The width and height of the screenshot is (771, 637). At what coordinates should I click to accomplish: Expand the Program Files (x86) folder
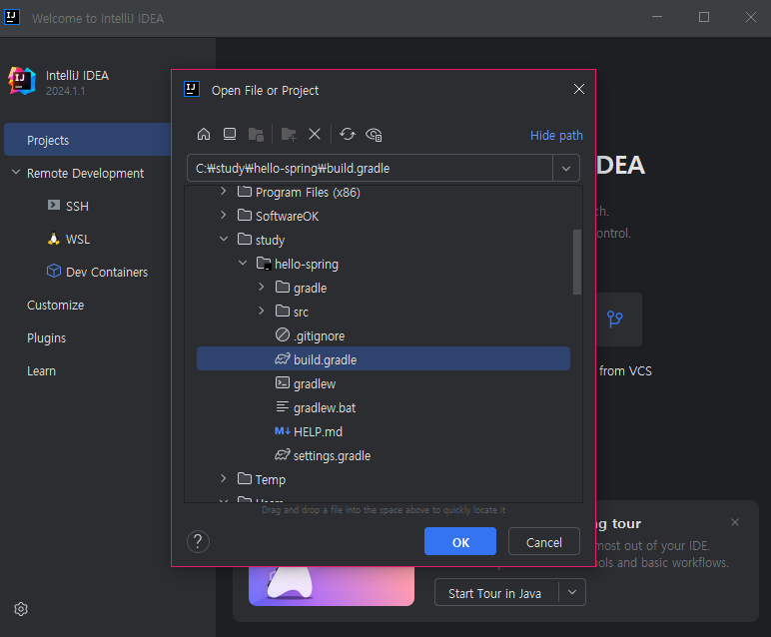[224, 191]
